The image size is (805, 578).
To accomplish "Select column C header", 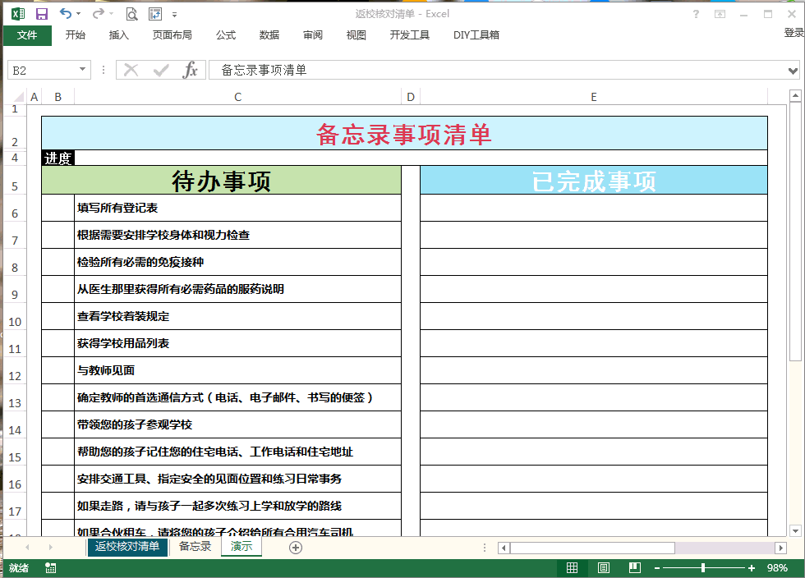I will (x=237, y=97).
